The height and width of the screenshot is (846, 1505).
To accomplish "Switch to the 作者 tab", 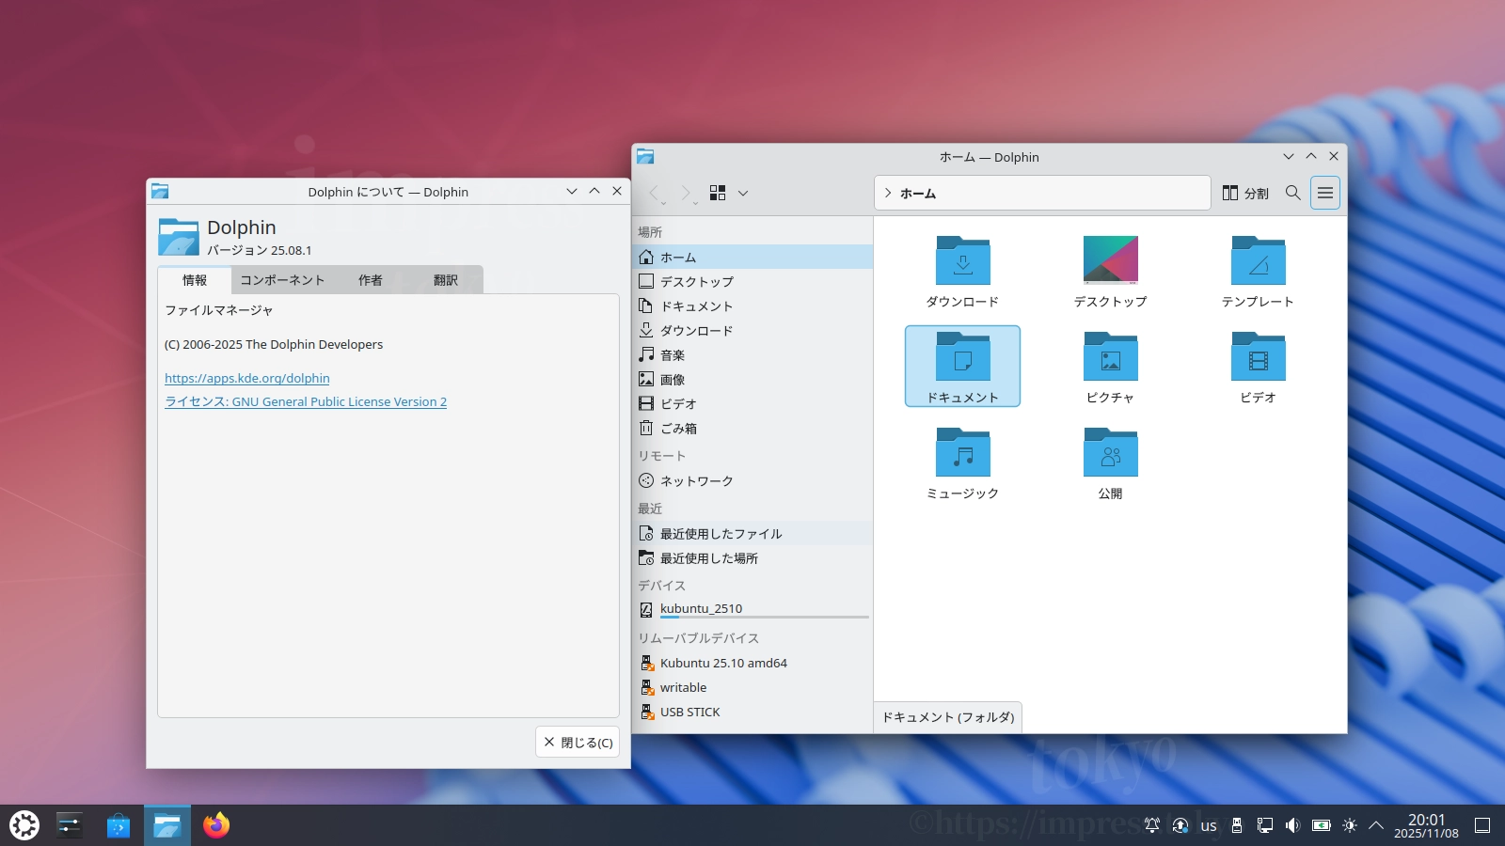I will tap(371, 280).
